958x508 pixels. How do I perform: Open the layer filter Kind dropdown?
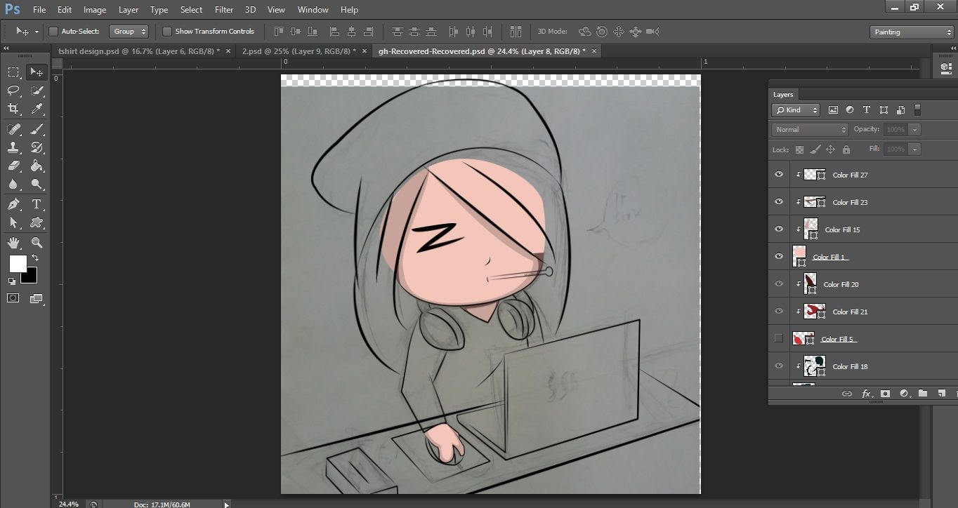[x=796, y=110]
